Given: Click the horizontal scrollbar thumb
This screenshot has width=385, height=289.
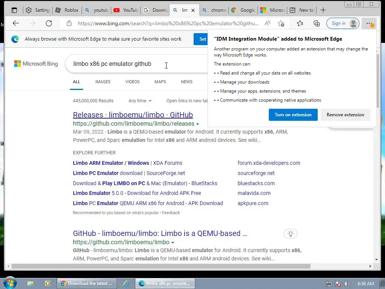Looking at the screenshot, I should coord(161,266).
